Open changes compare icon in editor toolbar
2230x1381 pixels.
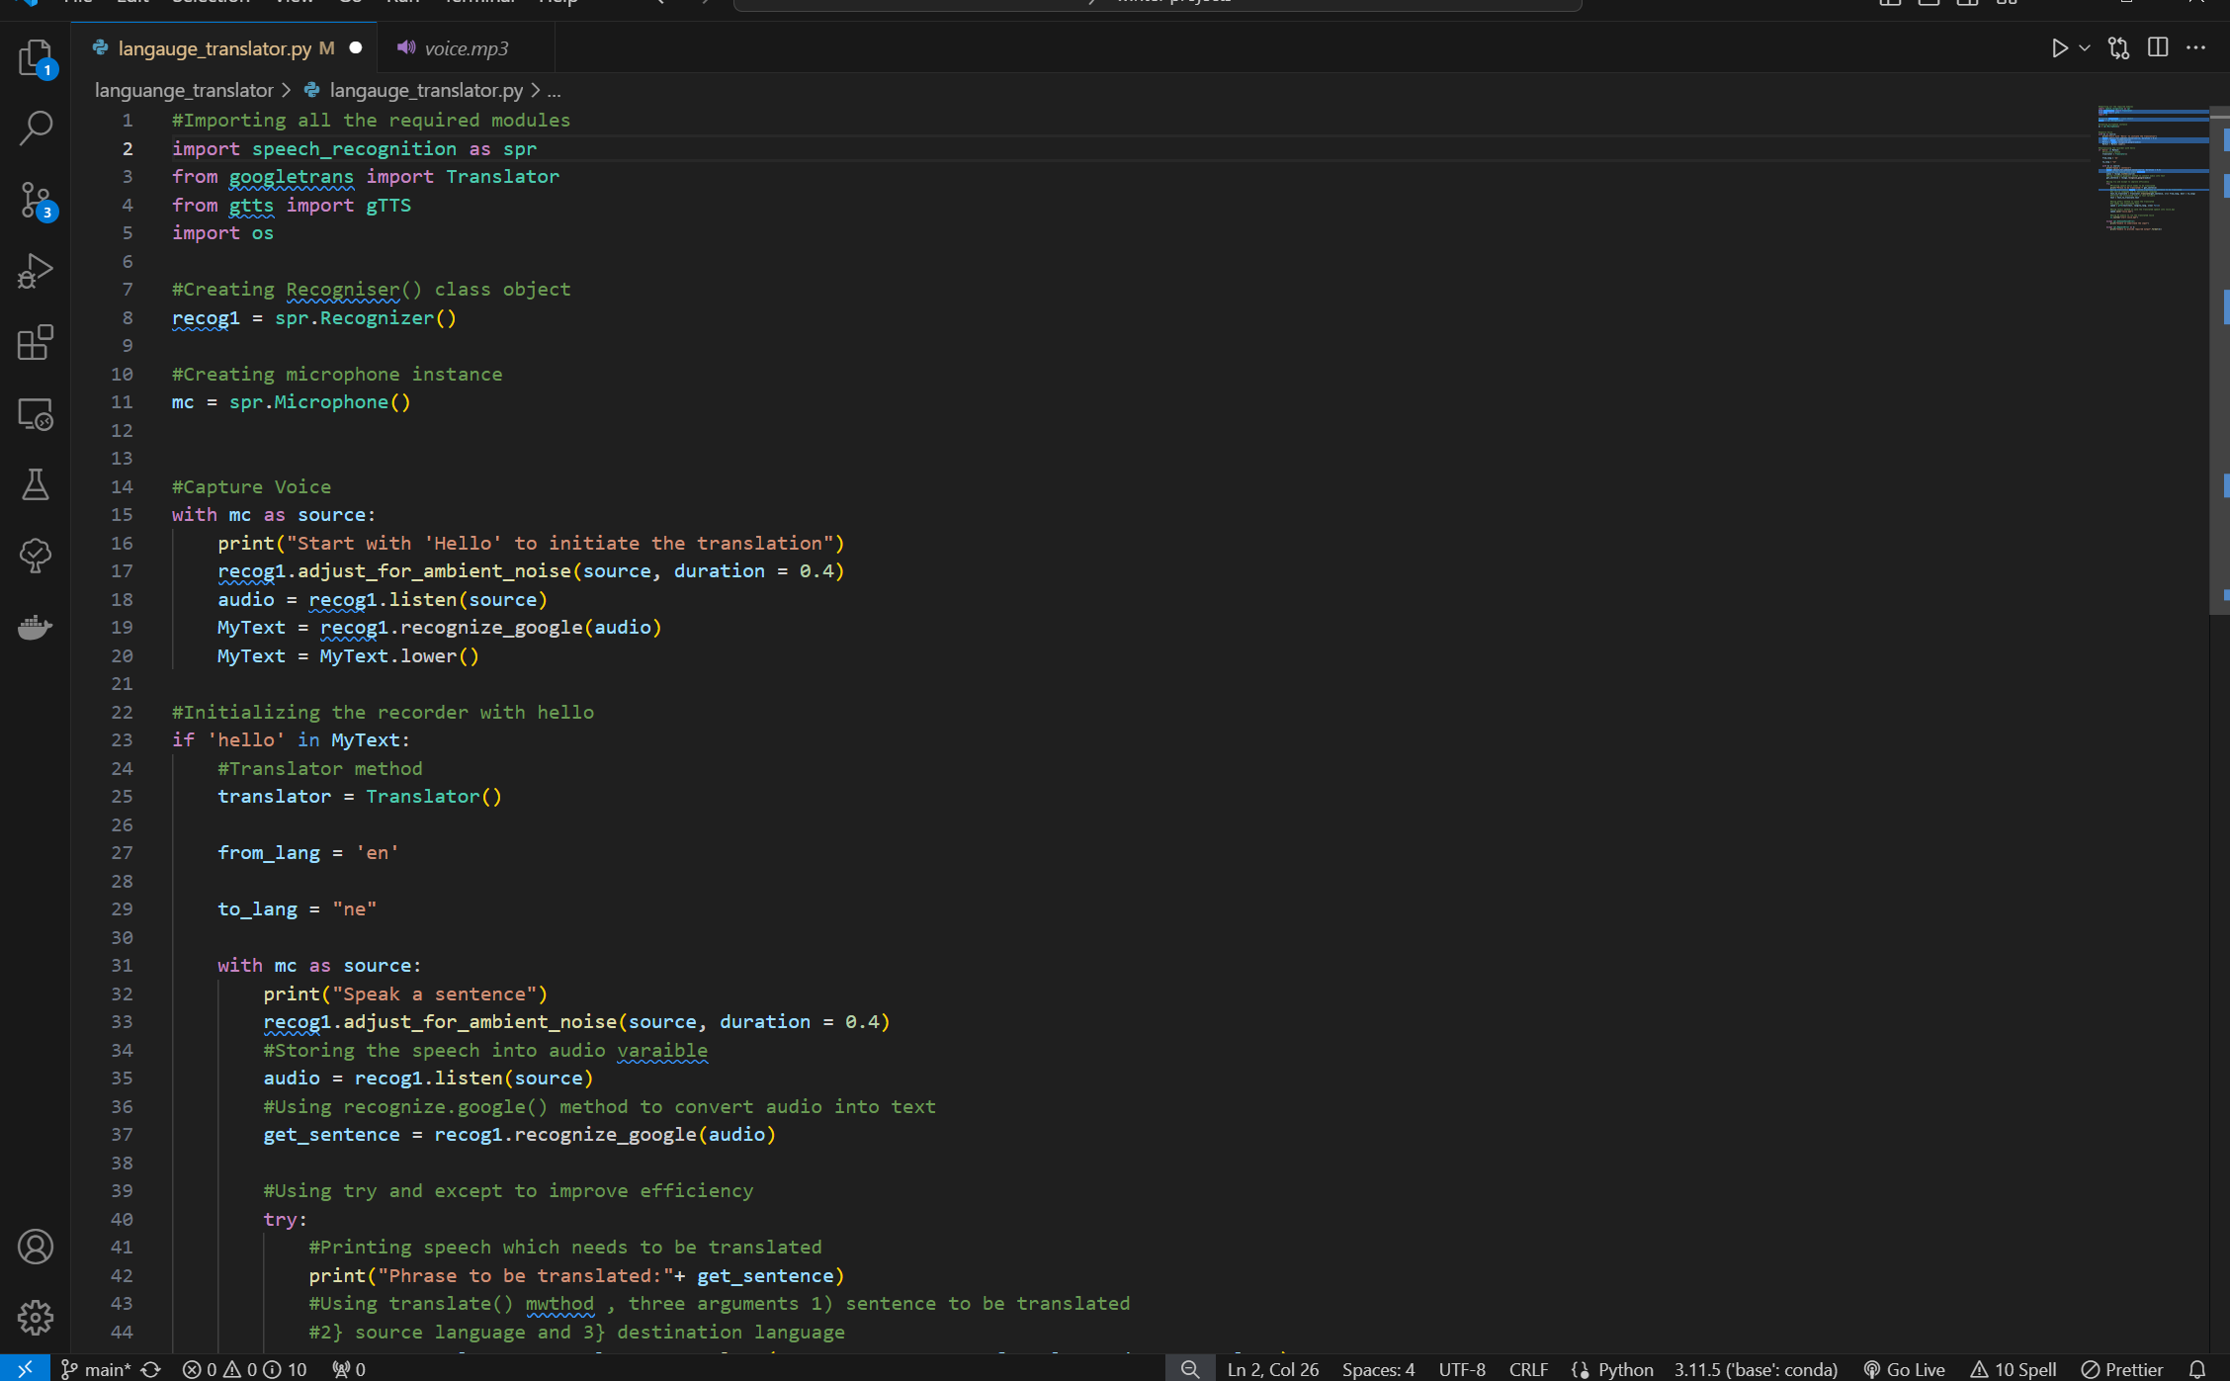[2118, 47]
